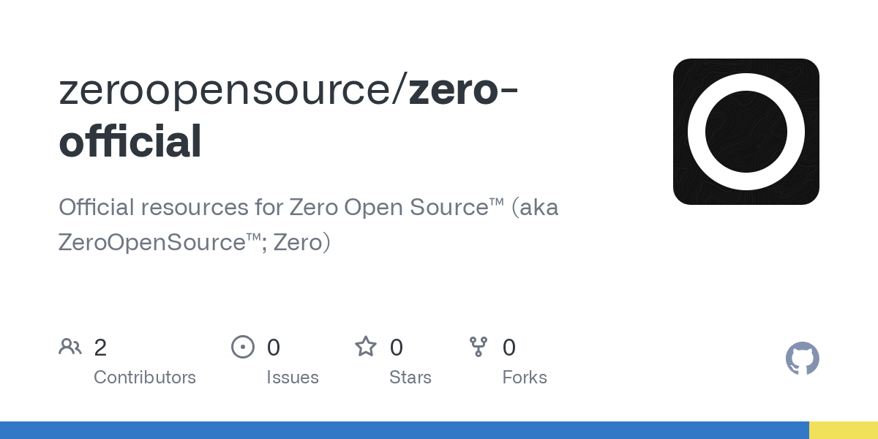878x439 pixels.
Task: Click the Contributors label
Action: coord(145,378)
